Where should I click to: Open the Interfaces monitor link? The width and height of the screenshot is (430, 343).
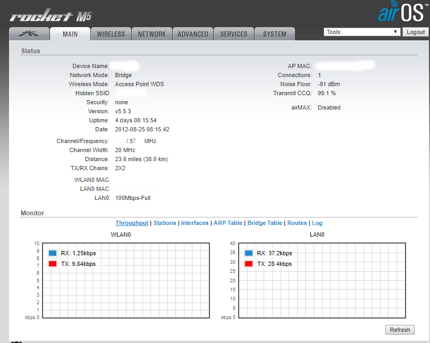(x=195, y=223)
